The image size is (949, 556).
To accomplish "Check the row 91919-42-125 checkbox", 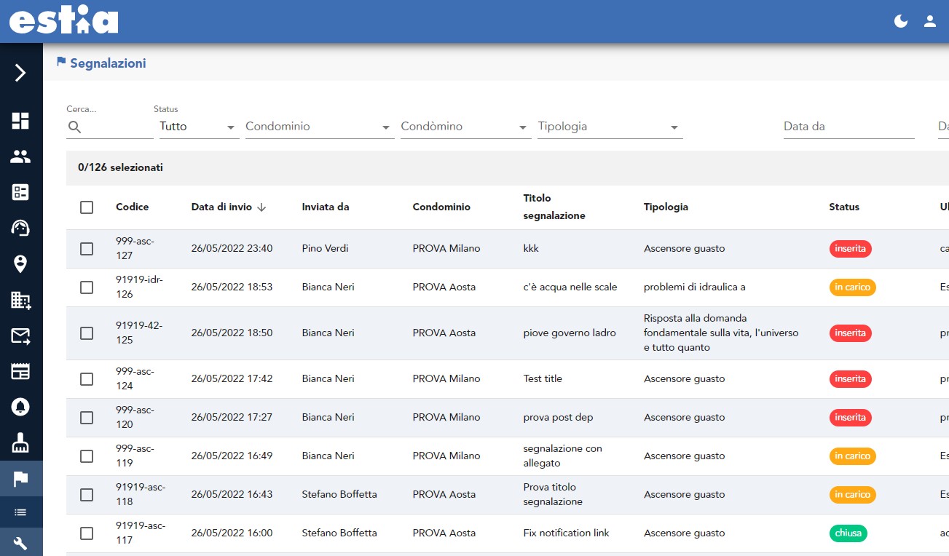I will click(x=87, y=333).
